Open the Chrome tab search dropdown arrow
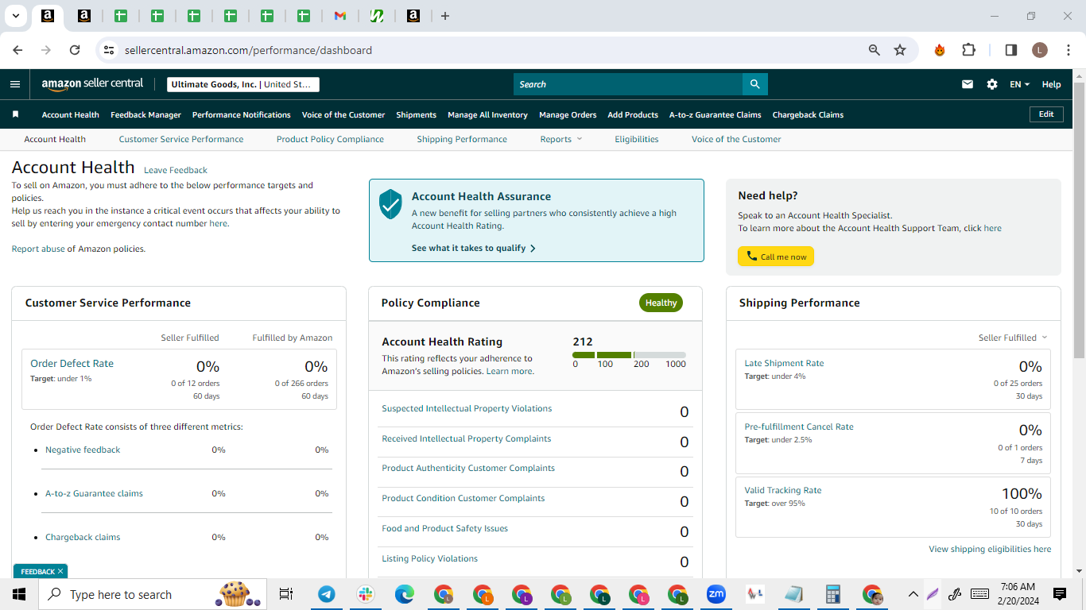The image size is (1086, 610). click(x=15, y=16)
